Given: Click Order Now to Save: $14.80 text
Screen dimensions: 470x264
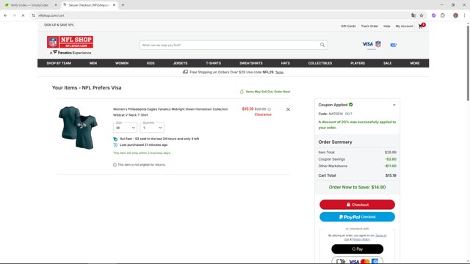Looking at the screenshot, I should tap(358, 188).
